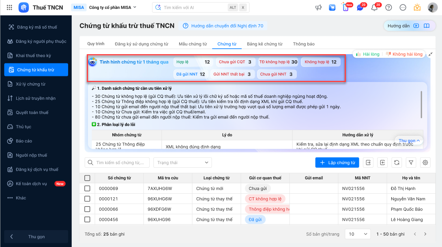This screenshot has width=442, height=247.
Task: Open the Trạng thái status dropdown
Action: [182, 163]
